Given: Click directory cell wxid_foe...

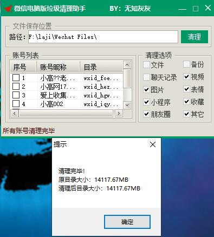Looking at the screenshot, I should 101,78.
